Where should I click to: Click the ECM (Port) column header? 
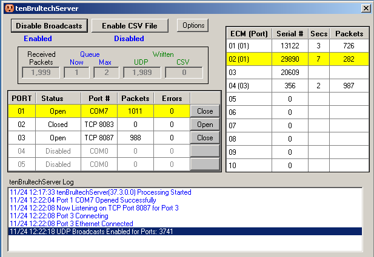(249, 33)
